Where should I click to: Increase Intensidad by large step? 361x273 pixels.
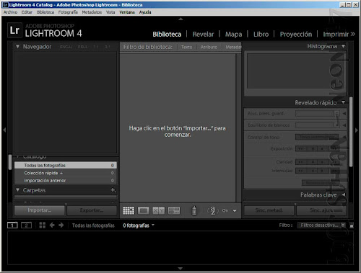tap(334, 171)
